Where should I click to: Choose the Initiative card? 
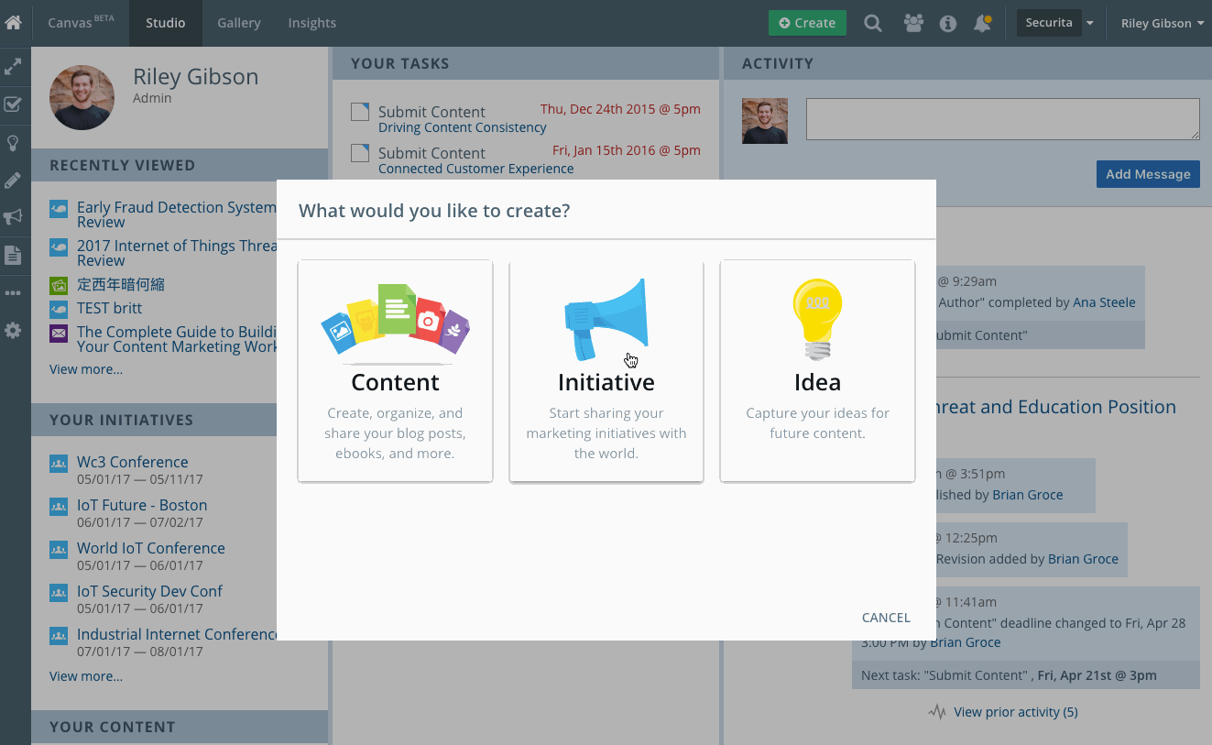coord(606,371)
